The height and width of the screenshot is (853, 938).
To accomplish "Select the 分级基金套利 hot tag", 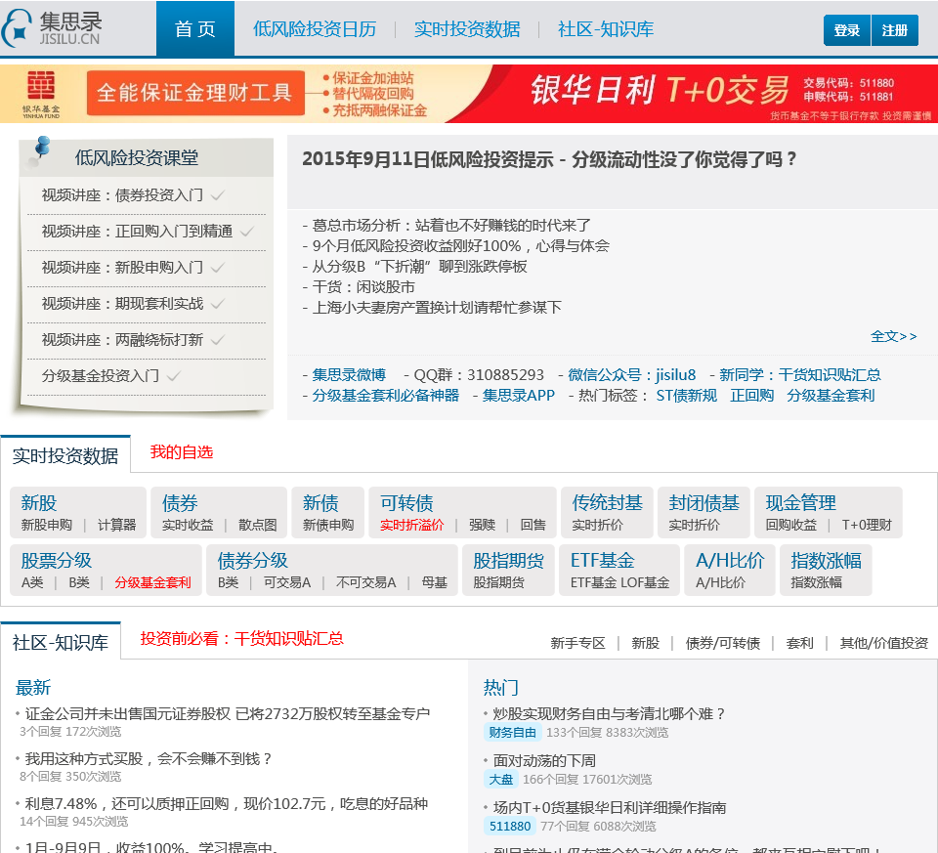I will tap(831, 396).
